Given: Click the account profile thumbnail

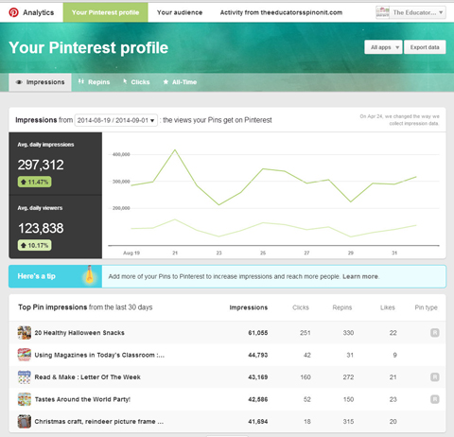Looking at the screenshot, I should 382,12.
